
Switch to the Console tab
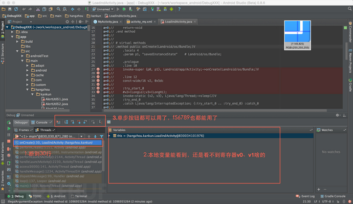[41, 123]
